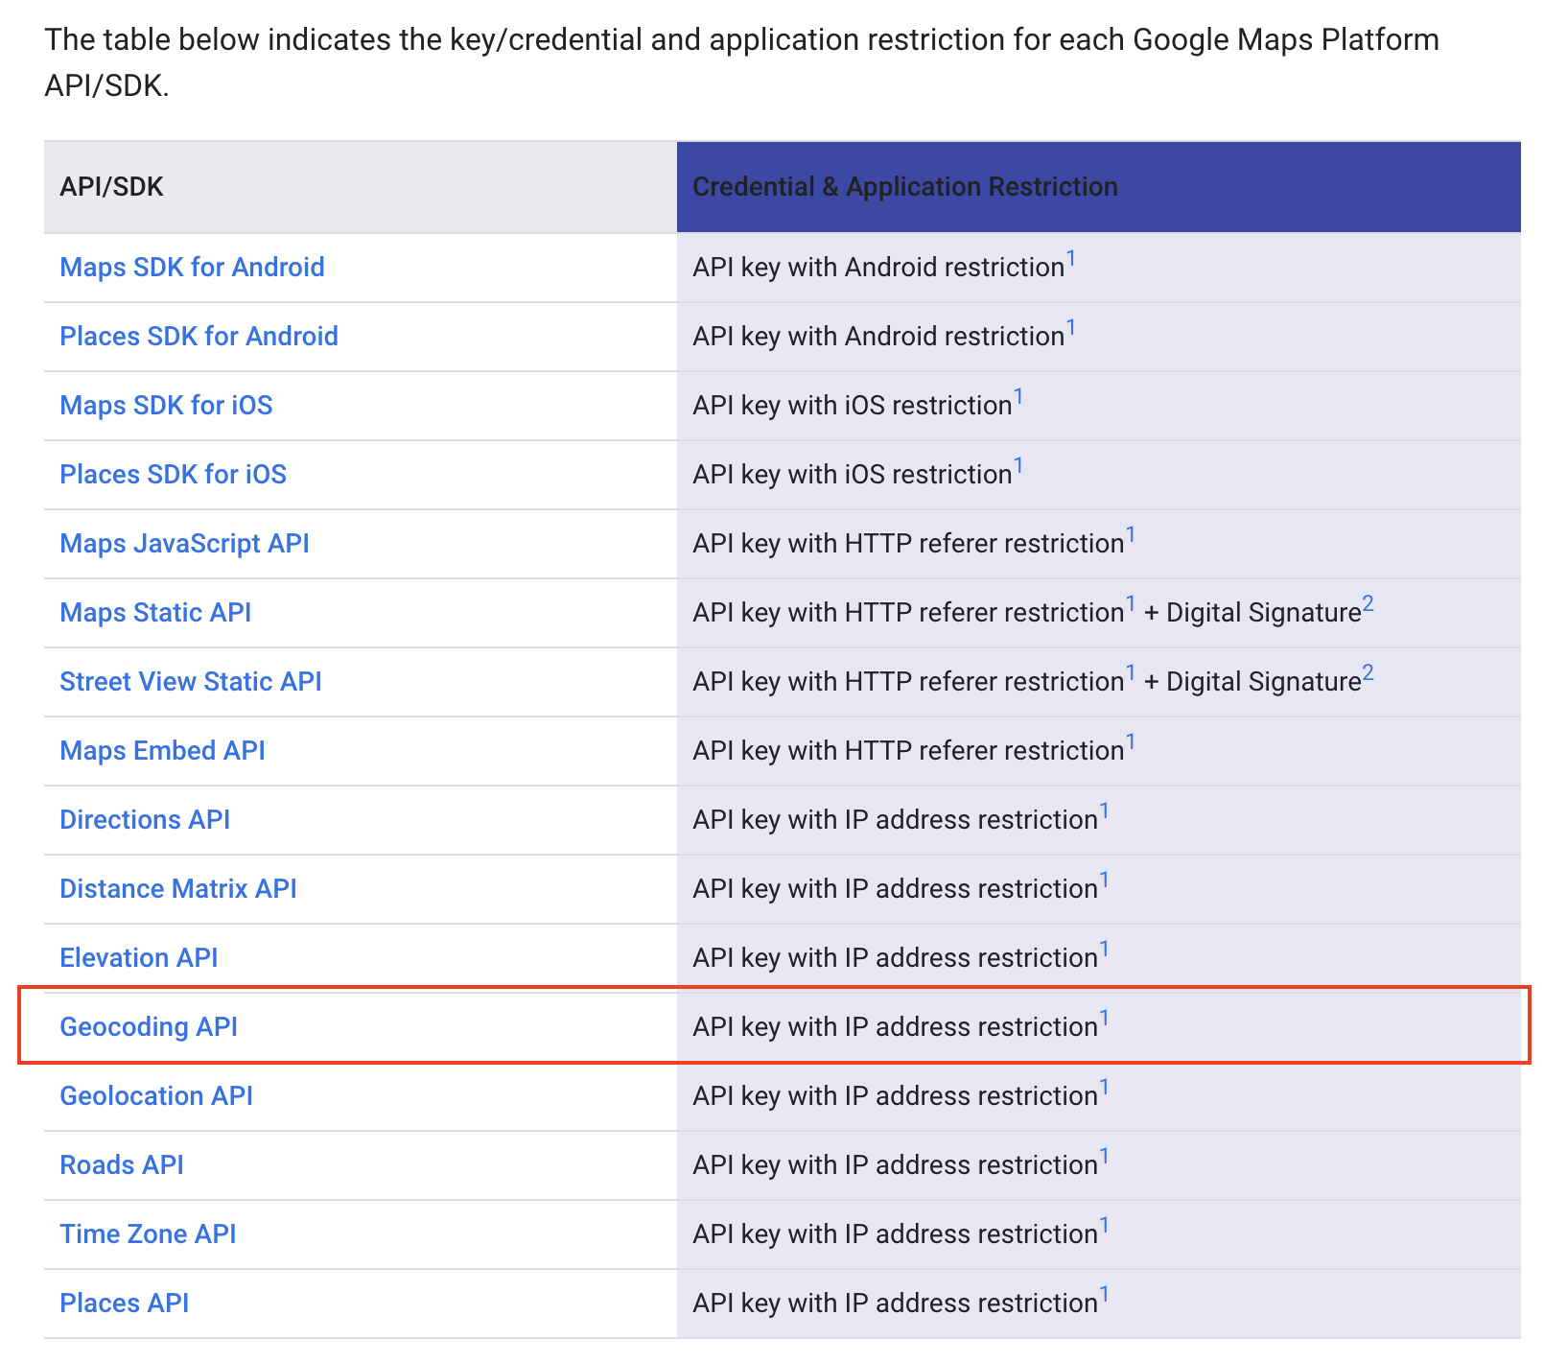Click footnote 2 in Street View Static API row
Image resolution: width=1544 pixels, height=1362 pixels.
[1369, 673]
